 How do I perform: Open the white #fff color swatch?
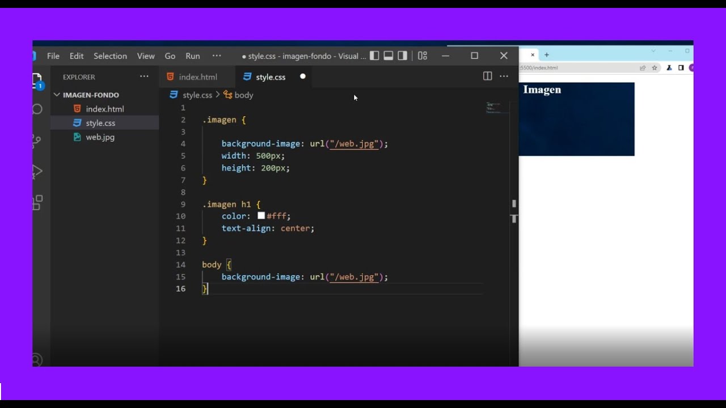point(261,216)
